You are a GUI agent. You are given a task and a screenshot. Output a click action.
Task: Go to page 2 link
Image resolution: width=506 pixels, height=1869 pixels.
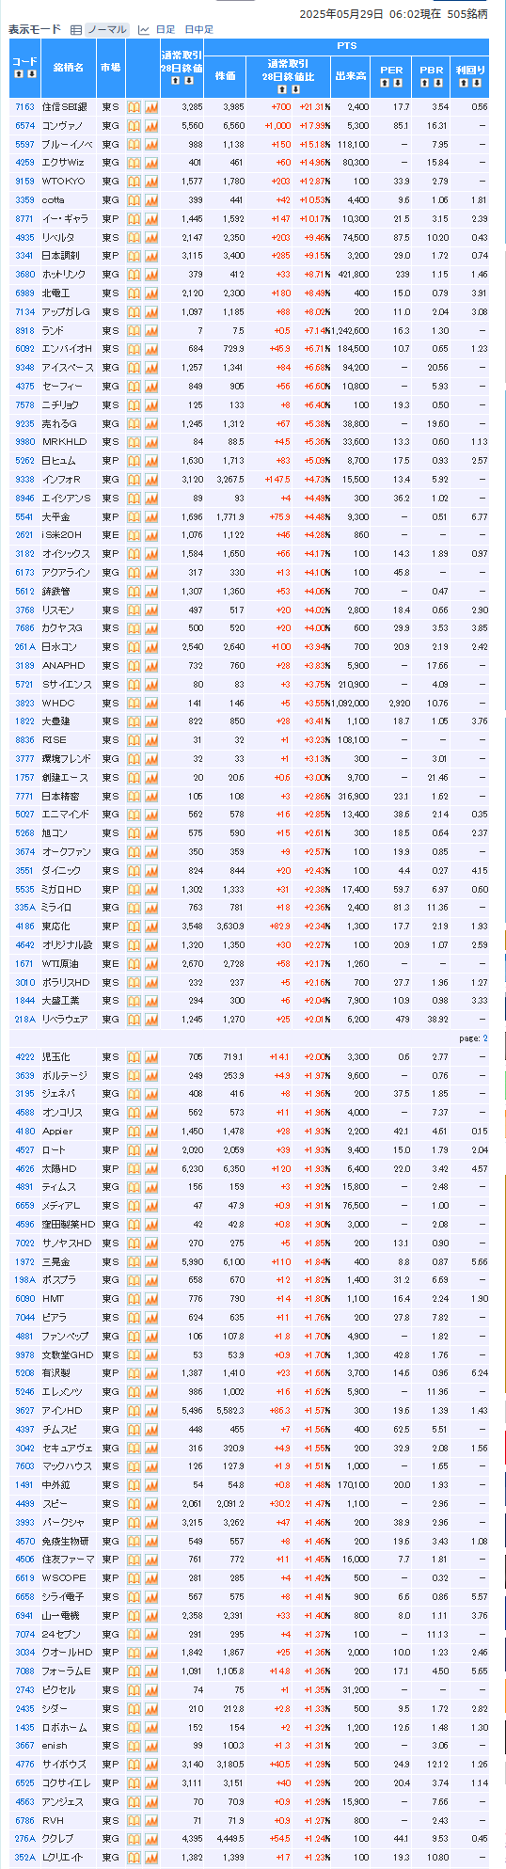pyautogui.click(x=485, y=1038)
